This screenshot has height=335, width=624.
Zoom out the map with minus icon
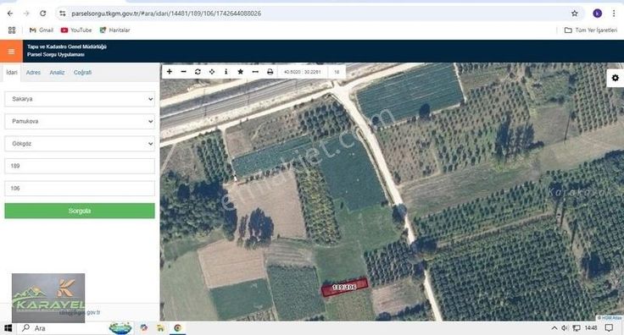[x=183, y=72]
